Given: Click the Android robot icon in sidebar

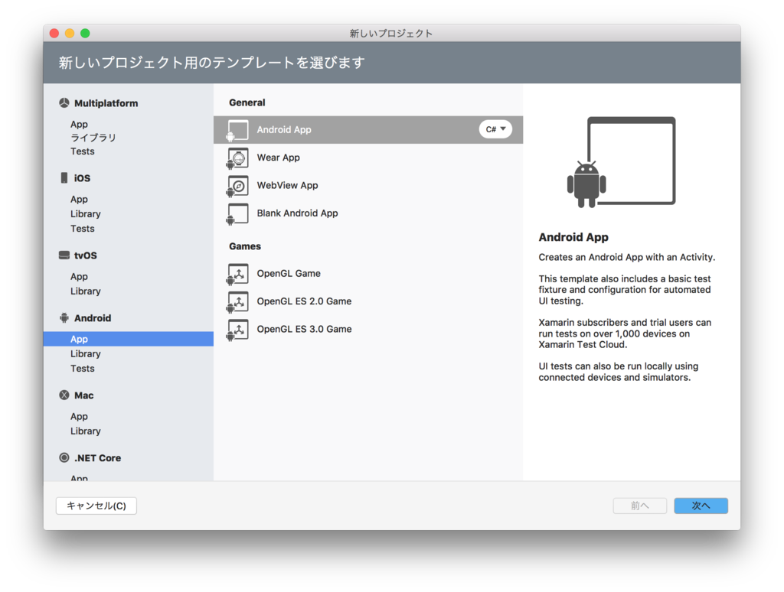Looking at the screenshot, I should [x=64, y=317].
